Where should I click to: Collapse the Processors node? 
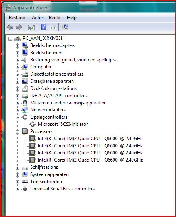(x=17, y=132)
